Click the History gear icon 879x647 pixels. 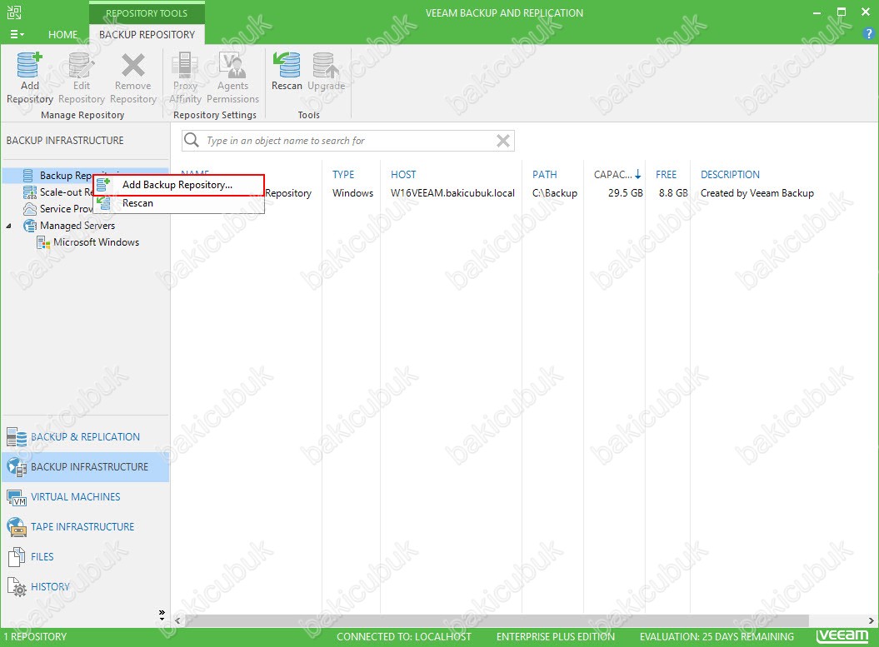click(x=17, y=587)
